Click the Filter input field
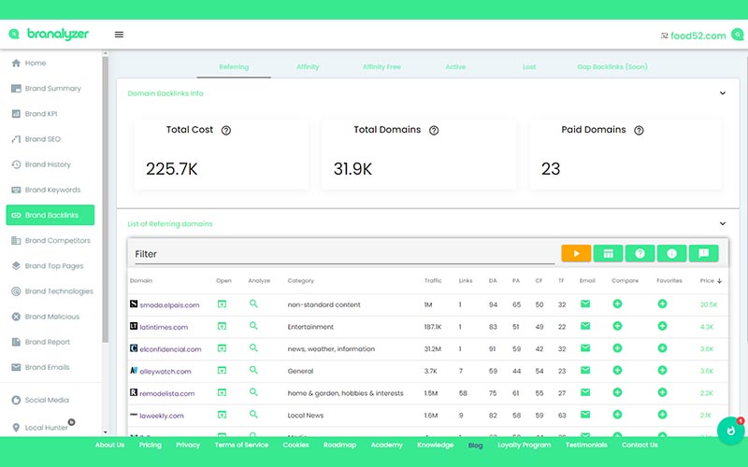Image resolution: width=748 pixels, height=467 pixels. click(x=344, y=254)
